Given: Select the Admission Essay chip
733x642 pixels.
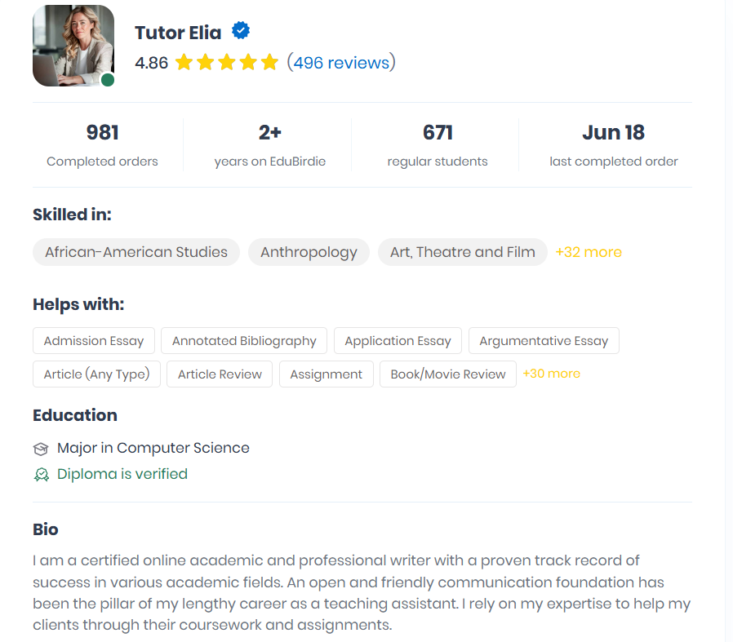Looking at the screenshot, I should click(94, 341).
